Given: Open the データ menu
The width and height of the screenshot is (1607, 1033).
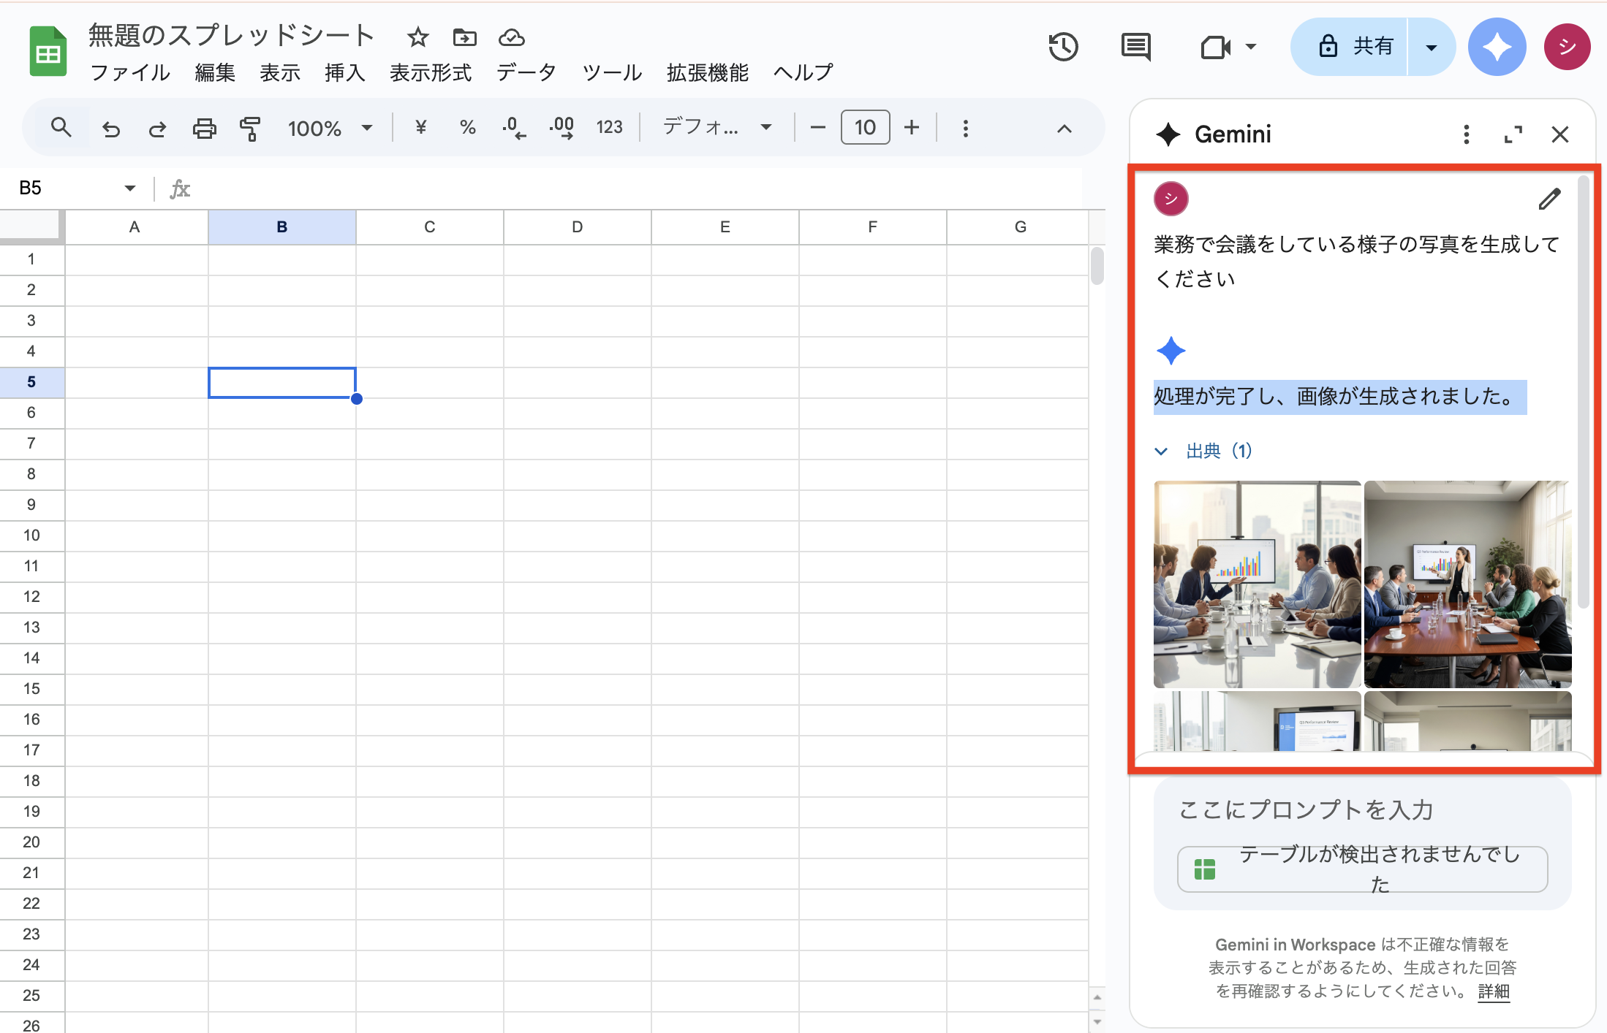Looking at the screenshot, I should pyautogui.click(x=526, y=72).
